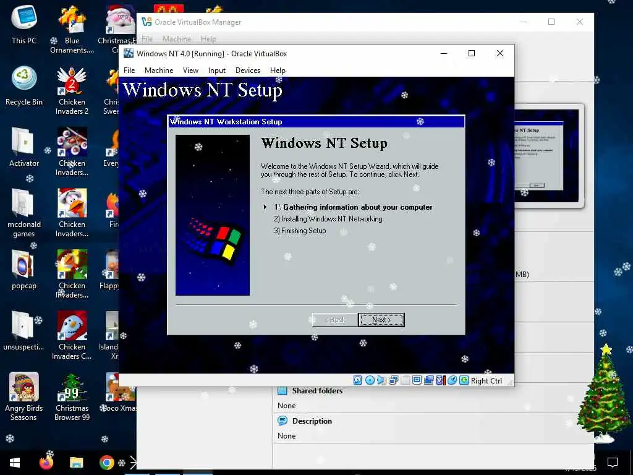Viewport: 633px width, 475px height.
Task: Select the This PC desktop icon
Action: pyautogui.click(x=24, y=24)
